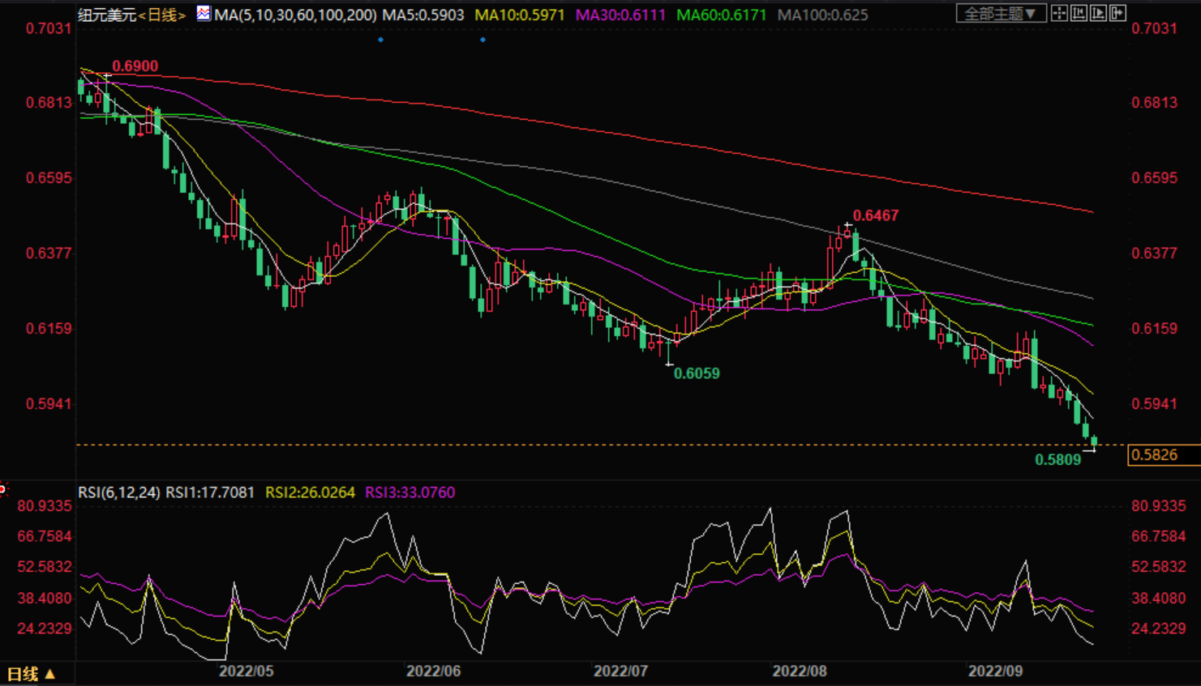The width and height of the screenshot is (1201, 686).
Task: Click the jump-to-start range icon
Action: pos(1079,13)
